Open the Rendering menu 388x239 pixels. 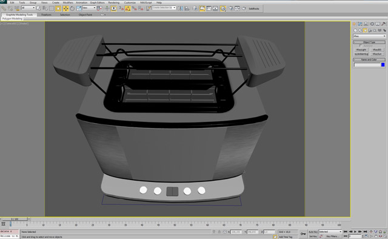coord(113,2)
